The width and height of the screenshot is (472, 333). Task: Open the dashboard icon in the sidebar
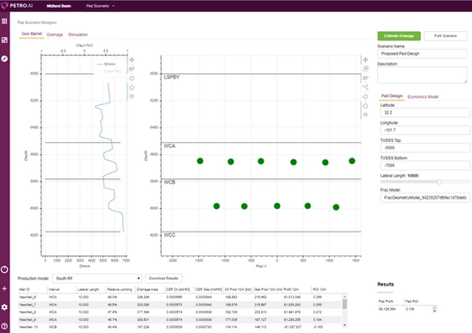(x=4, y=40)
